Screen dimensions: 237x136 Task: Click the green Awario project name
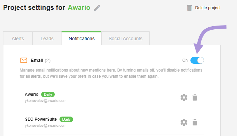79,7
